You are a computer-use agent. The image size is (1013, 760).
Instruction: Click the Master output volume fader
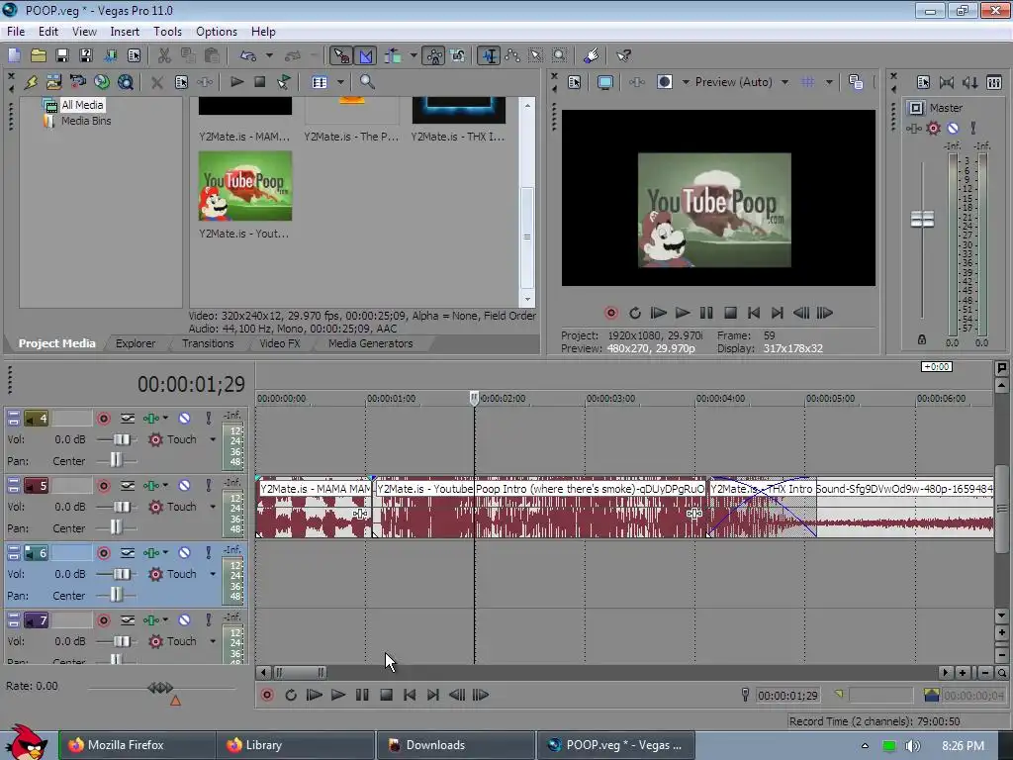922,219
